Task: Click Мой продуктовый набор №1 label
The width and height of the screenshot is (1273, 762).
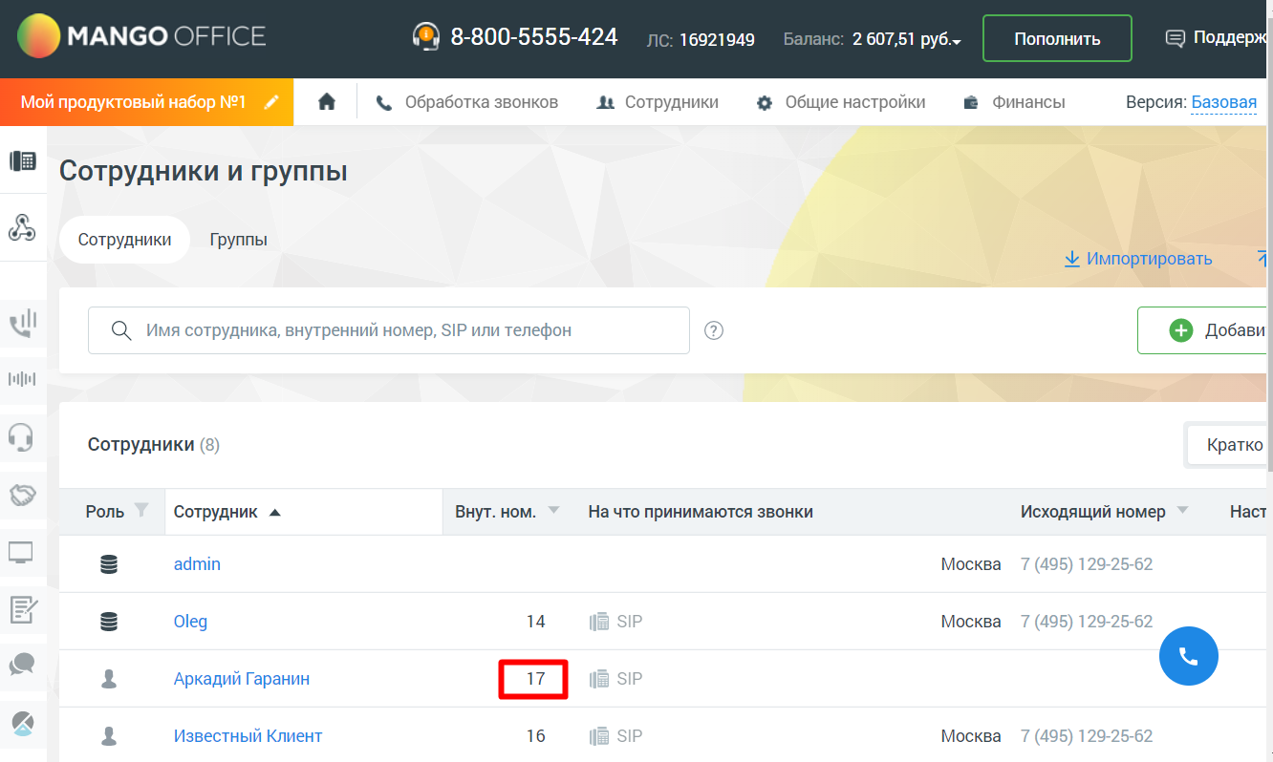Action: pos(134,102)
